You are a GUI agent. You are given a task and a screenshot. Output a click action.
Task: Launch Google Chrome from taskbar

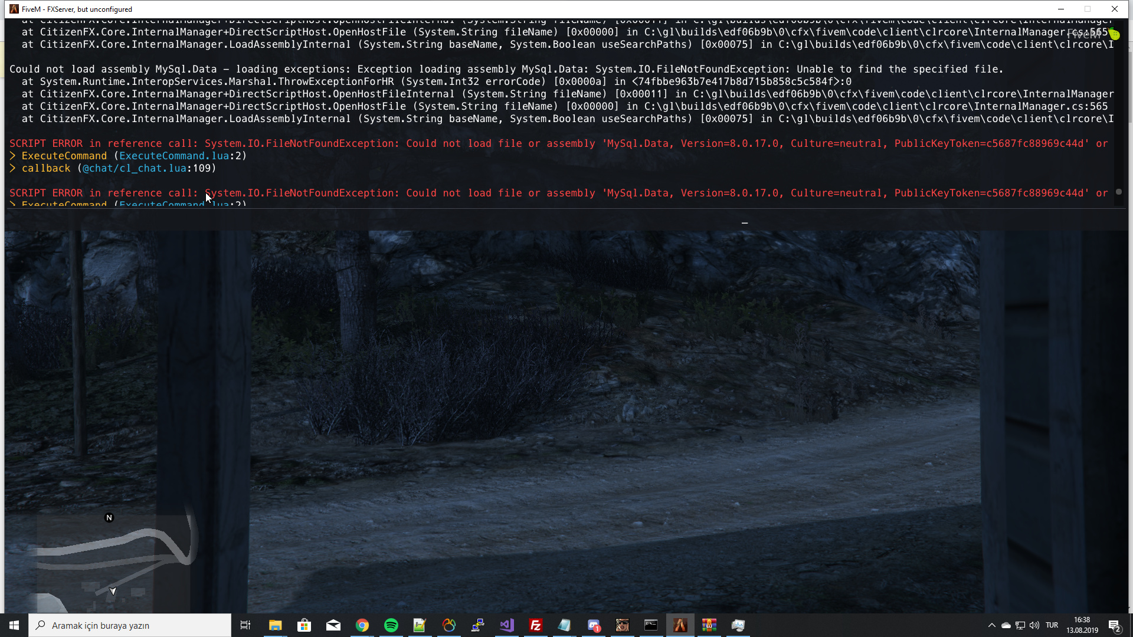click(x=362, y=625)
